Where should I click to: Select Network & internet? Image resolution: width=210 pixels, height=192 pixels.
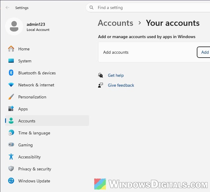coord(47,85)
